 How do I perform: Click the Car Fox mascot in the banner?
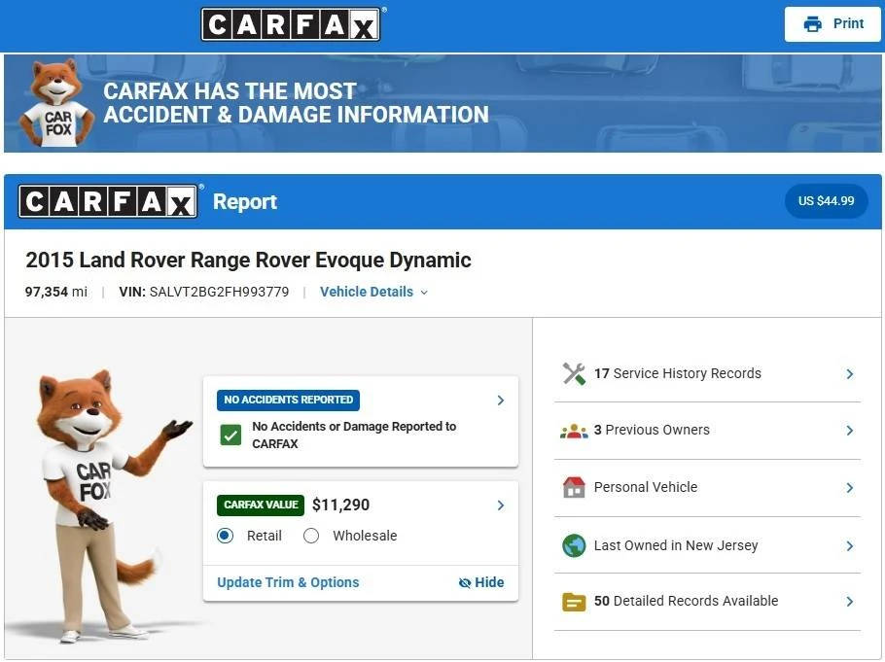(x=56, y=103)
